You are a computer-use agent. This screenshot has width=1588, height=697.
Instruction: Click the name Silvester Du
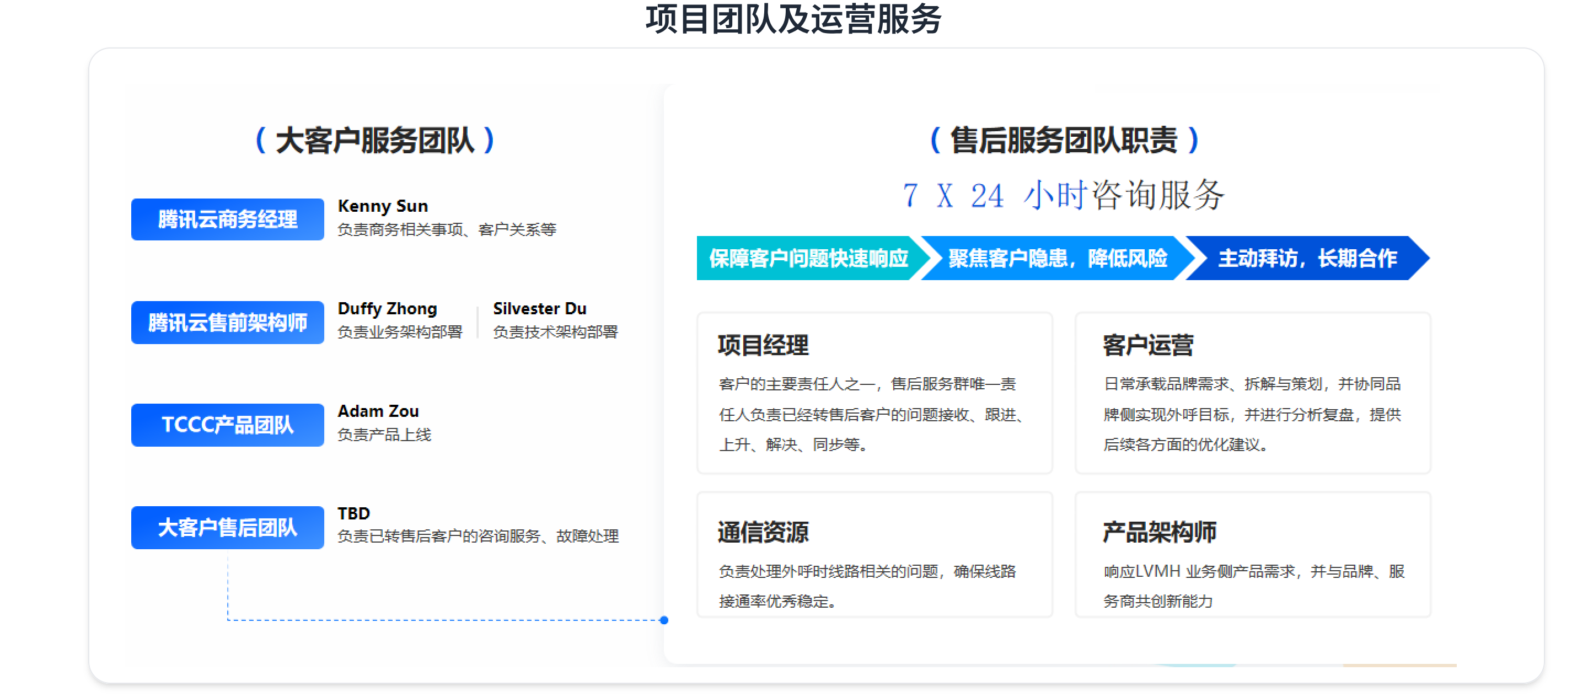click(x=539, y=308)
